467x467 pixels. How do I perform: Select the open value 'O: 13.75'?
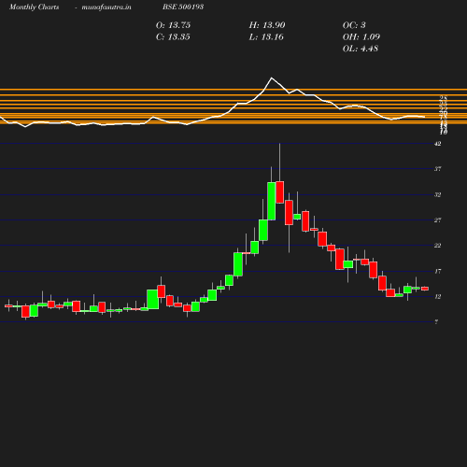click(x=173, y=25)
